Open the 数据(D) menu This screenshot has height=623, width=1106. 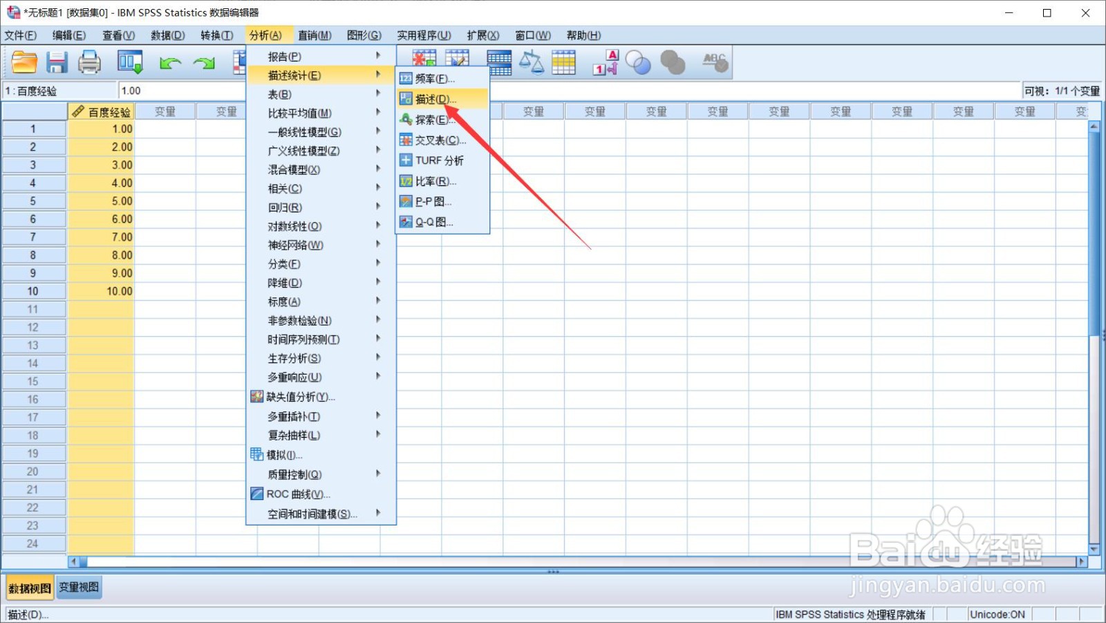coord(167,35)
